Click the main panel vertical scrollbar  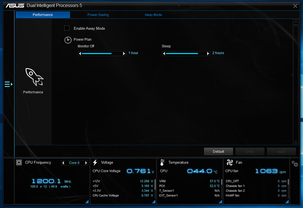(295, 82)
